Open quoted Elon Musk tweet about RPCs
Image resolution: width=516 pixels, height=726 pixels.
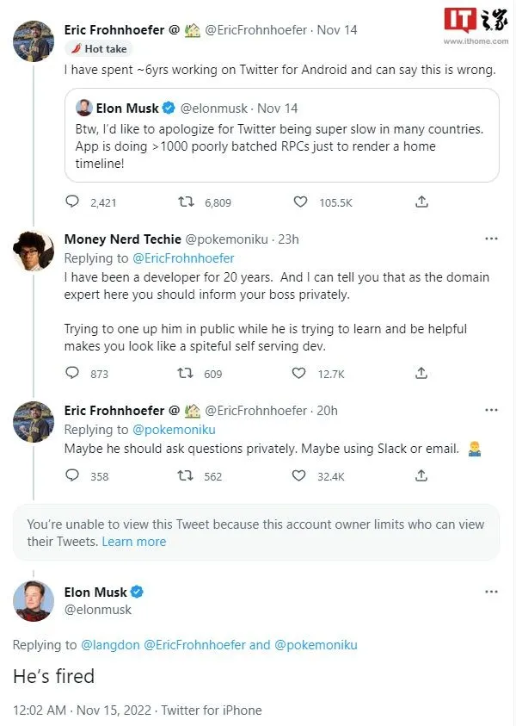pyautogui.click(x=282, y=135)
